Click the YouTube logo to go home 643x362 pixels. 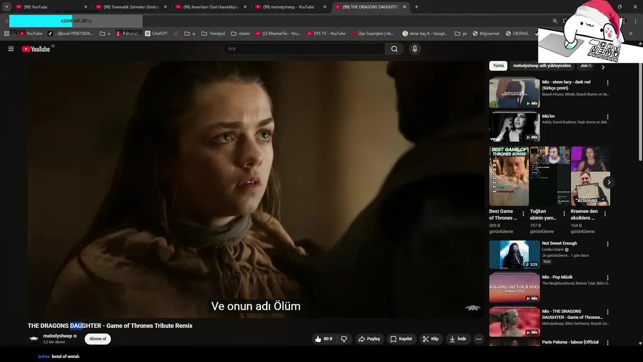point(36,49)
